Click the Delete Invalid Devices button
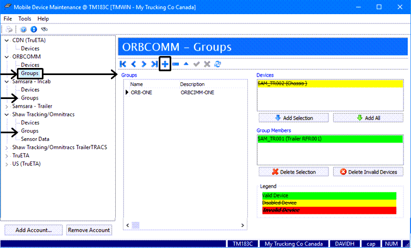Screen dimensions: 411x248 point(368,172)
